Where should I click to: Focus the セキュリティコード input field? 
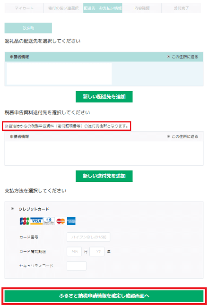tap(77, 266)
